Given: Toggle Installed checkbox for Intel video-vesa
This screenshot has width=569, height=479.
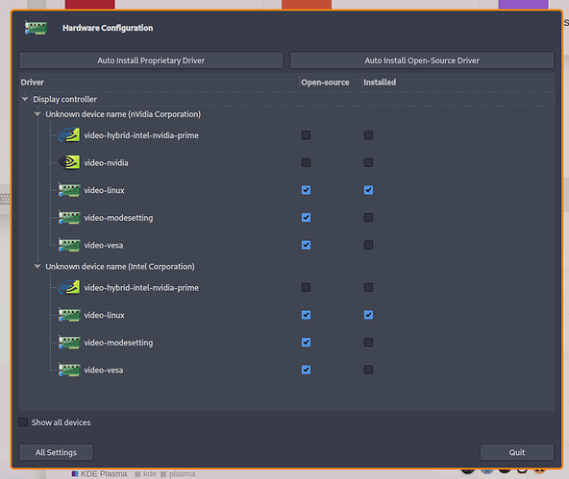Looking at the screenshot, I should 368,371.
